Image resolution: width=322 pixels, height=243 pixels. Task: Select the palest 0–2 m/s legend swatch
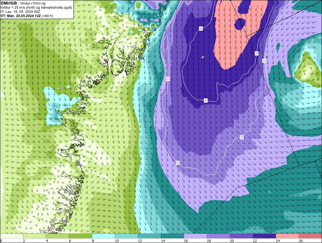click(12, 236)
